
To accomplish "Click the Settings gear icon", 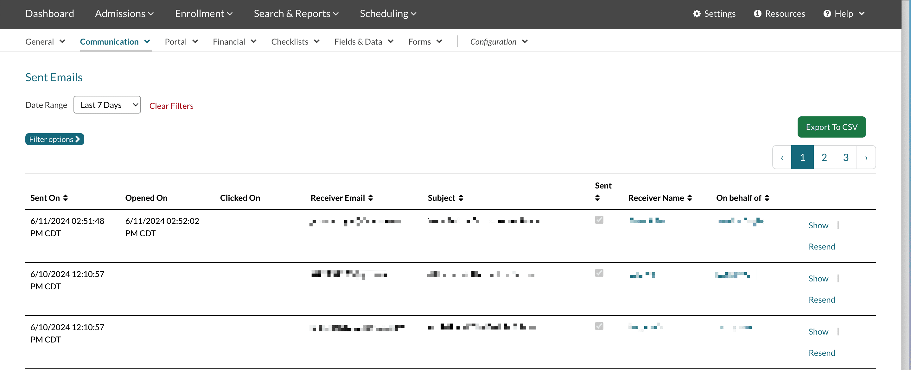I will coord(696,13).
